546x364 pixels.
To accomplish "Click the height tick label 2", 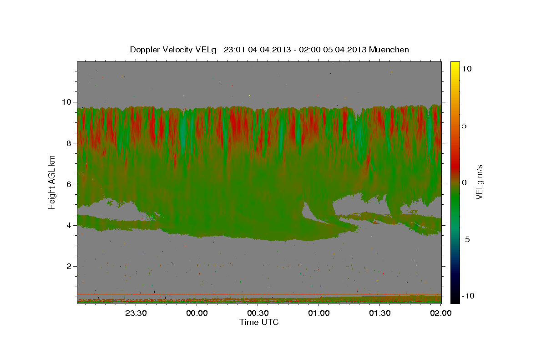I will pyautogui.click(x=70, y=266).
